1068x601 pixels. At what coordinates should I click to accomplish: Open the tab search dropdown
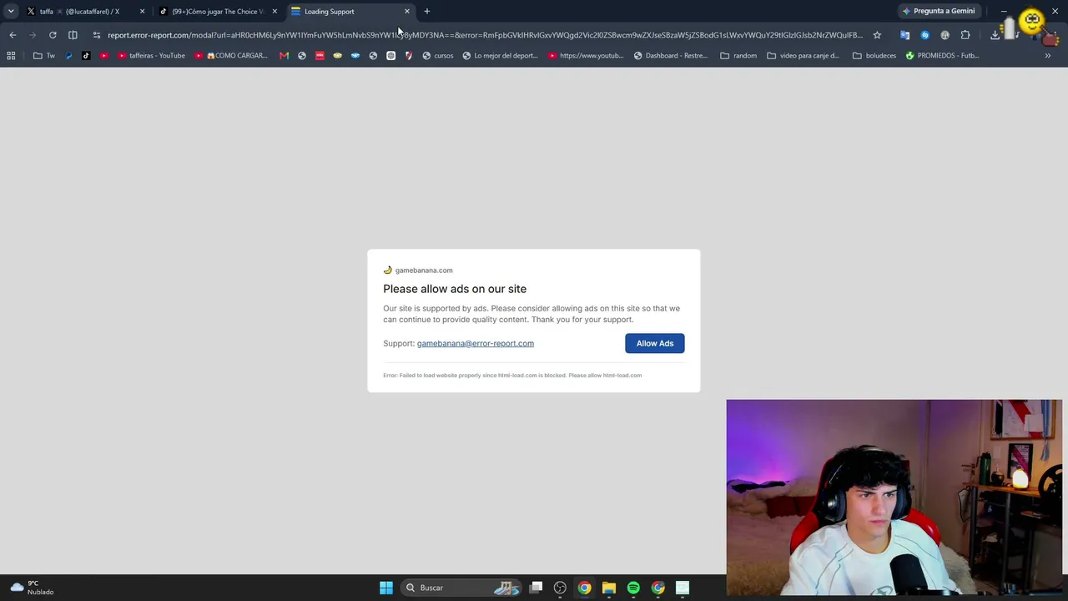(11, 12)
